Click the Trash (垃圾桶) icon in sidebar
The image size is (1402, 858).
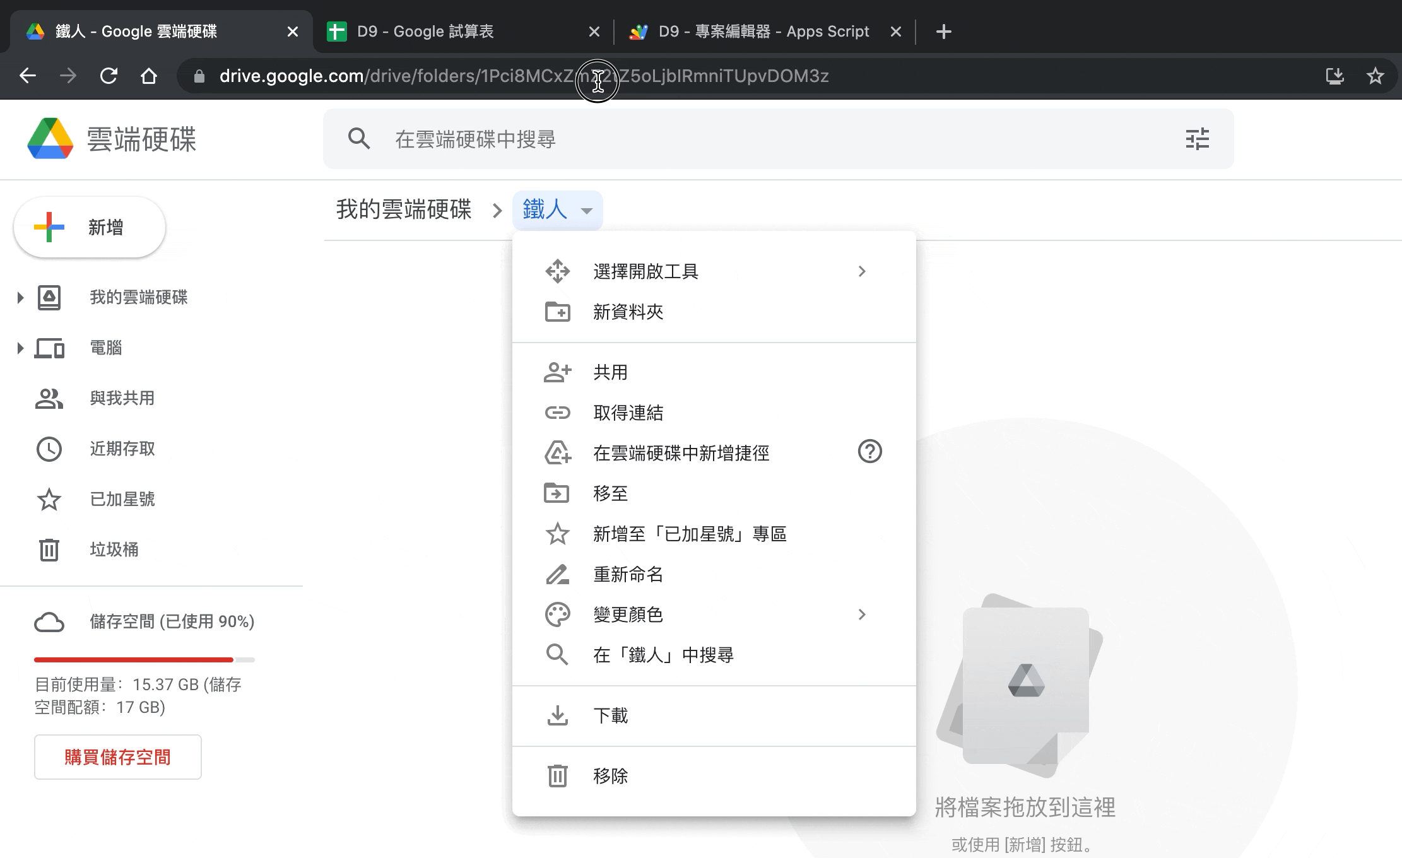click(x=49, y=549)
